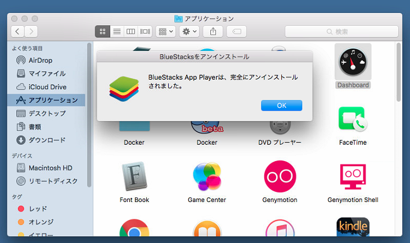Select the Genymotion Shell app icon
Image resolution: width=410 pixels, height=243 pixels.
[353, 177]
